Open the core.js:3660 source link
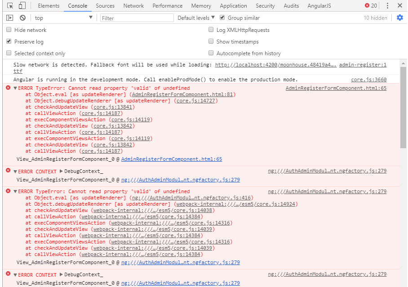408x287 pixels. coord(369,79)
